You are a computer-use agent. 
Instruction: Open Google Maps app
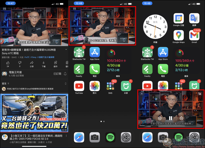click(179, 35)
